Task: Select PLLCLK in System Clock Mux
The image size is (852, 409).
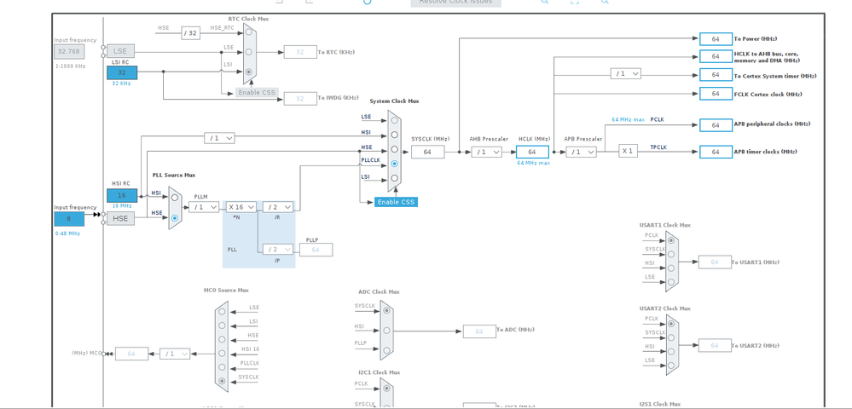Action: point(395,164)
